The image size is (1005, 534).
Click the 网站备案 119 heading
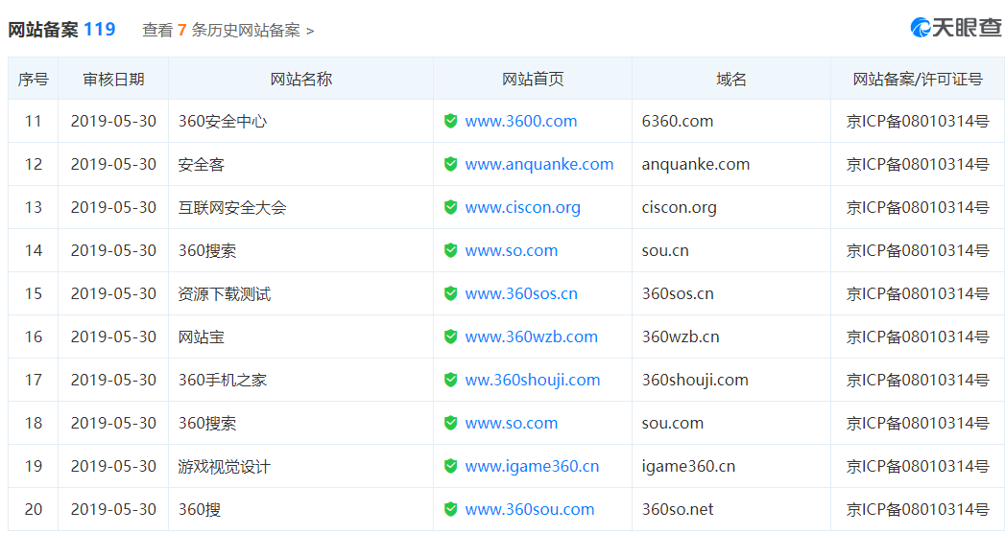[61, 30]
